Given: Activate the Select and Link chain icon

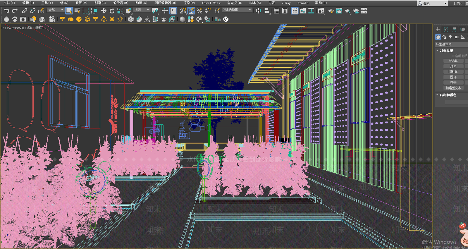Looking at the screenshot, I should click(25, 11).
